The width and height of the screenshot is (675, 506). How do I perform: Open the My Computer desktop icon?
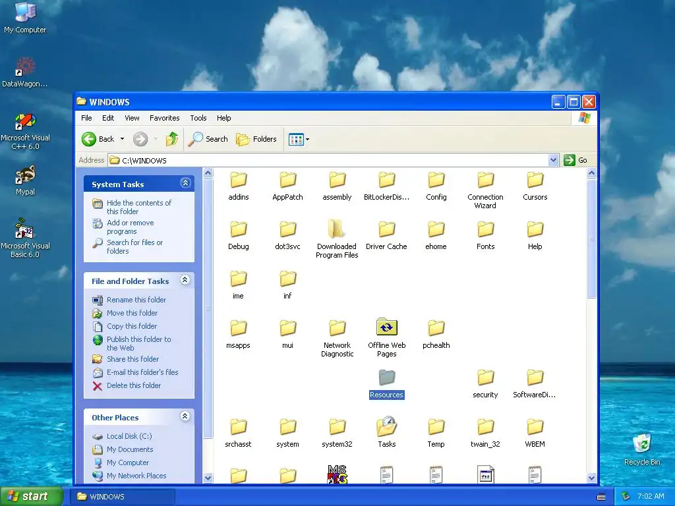pos(25,17)
